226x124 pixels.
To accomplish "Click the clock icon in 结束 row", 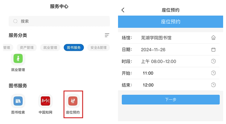I will pyautogui.click(x=213, y=85).
